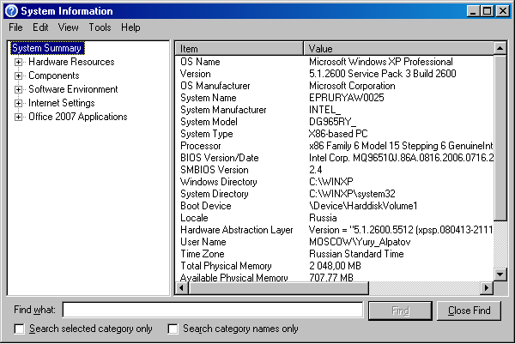Click the System Information title bar icon
The image size is (515, 344).
(11, 11)
